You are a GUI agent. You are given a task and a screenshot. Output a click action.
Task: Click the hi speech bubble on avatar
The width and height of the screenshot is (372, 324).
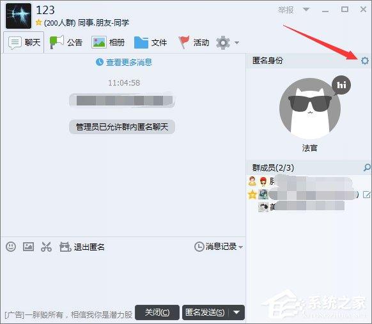click(x=341, y=85)
